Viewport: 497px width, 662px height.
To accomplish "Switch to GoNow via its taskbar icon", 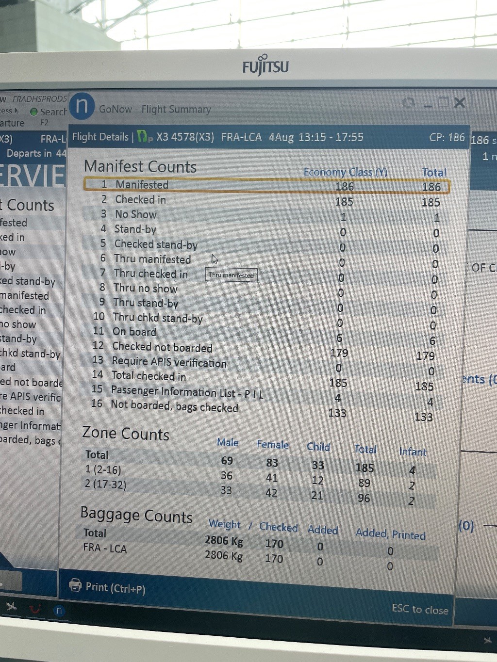I will click(59, 611).
